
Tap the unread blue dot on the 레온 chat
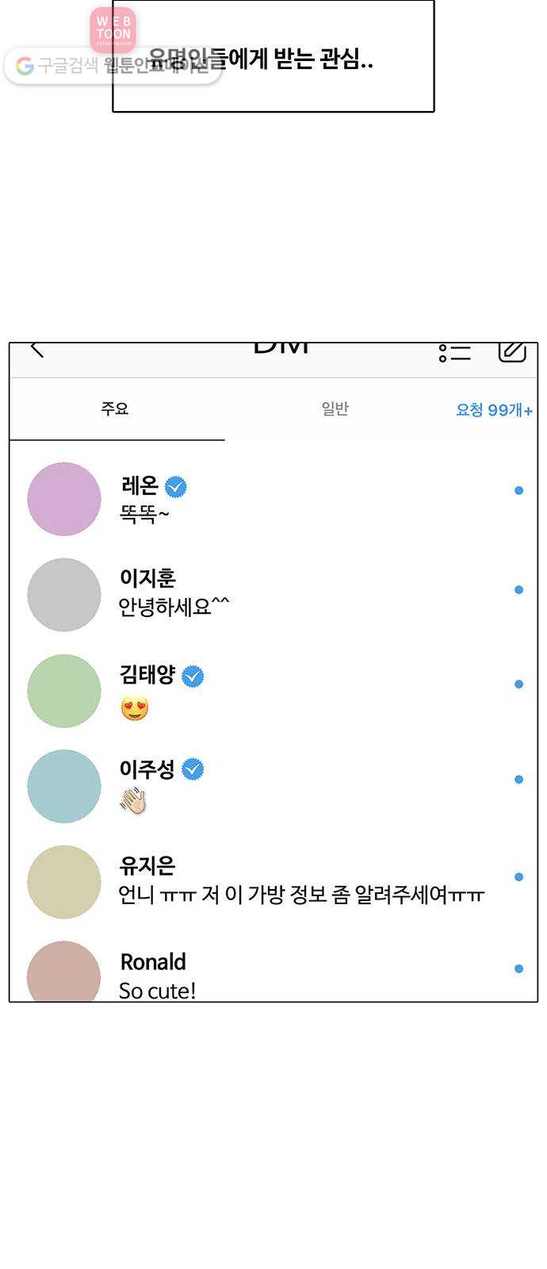click(x=518, y=490)
